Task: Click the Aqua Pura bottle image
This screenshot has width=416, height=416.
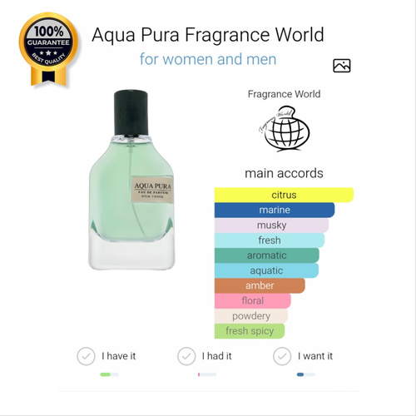Action: pyautogui.click(x=131, y=180)
